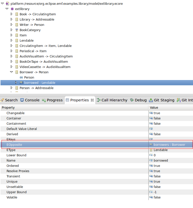Click the Git Staging tab icon
Viewport: 193px width, 208px height.
(x=151, y=100)
